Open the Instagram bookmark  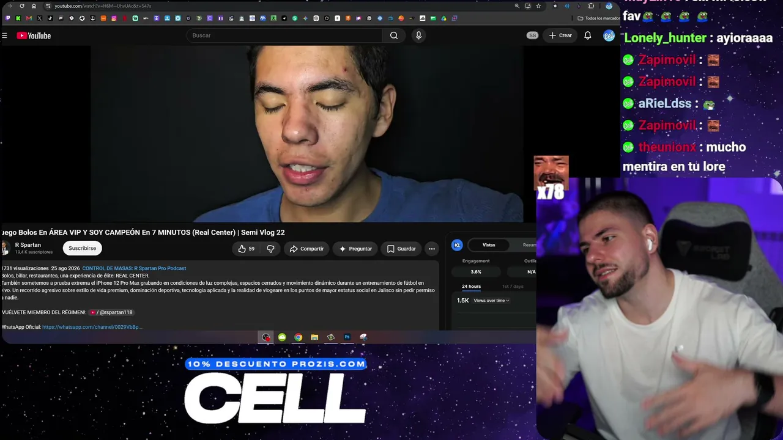[x=114, y=18]
